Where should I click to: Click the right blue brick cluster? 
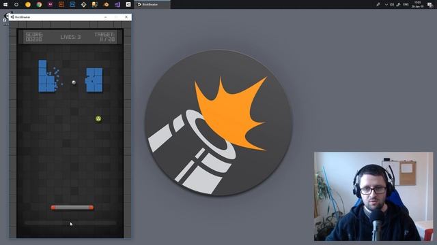(x=94, y=80)
